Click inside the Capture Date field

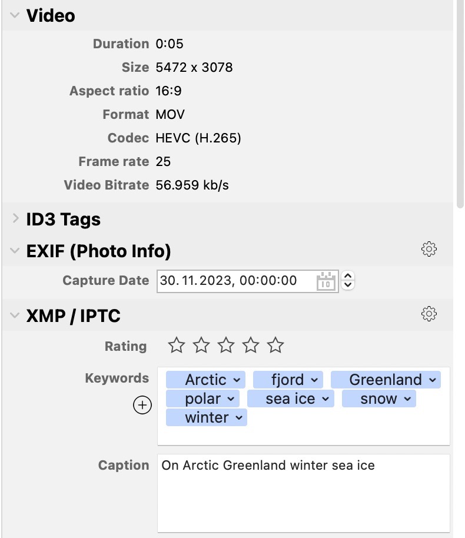click(235, 281)
